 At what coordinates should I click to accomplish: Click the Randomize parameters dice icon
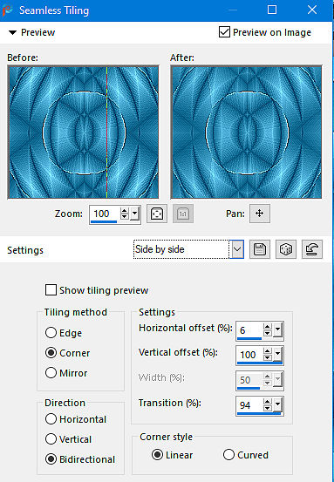coord(286,249)
